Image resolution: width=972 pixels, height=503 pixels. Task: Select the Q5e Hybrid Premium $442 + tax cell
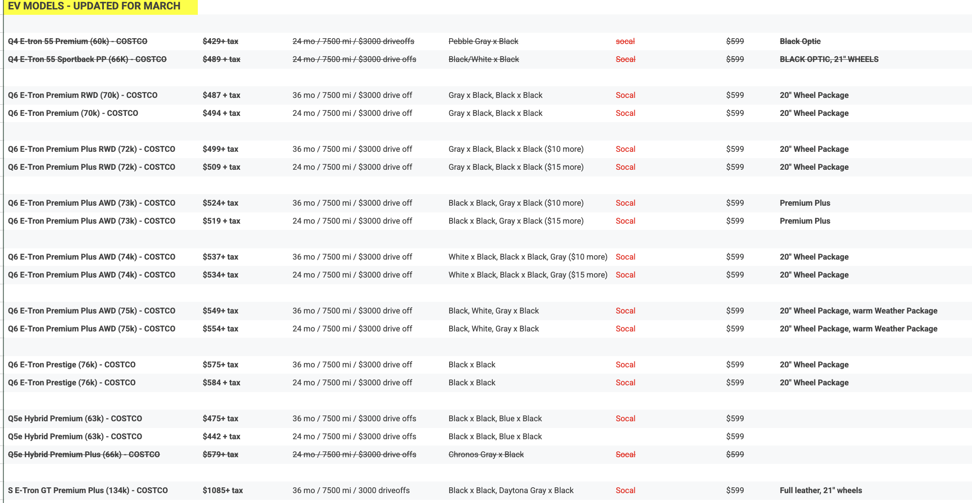[222, 437]
